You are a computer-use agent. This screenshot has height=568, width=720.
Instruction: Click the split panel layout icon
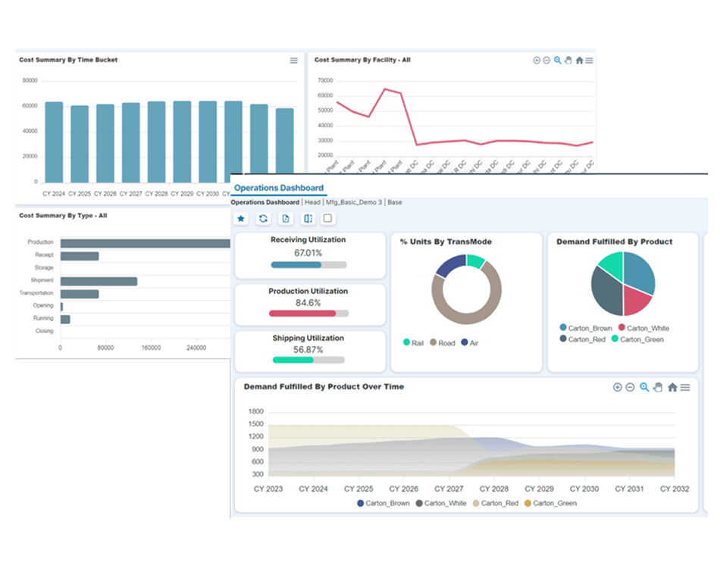click(x=308, y=219)
